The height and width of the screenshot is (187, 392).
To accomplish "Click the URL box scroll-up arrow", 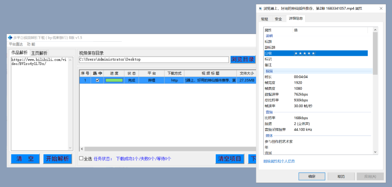I will tap(70, 60).
